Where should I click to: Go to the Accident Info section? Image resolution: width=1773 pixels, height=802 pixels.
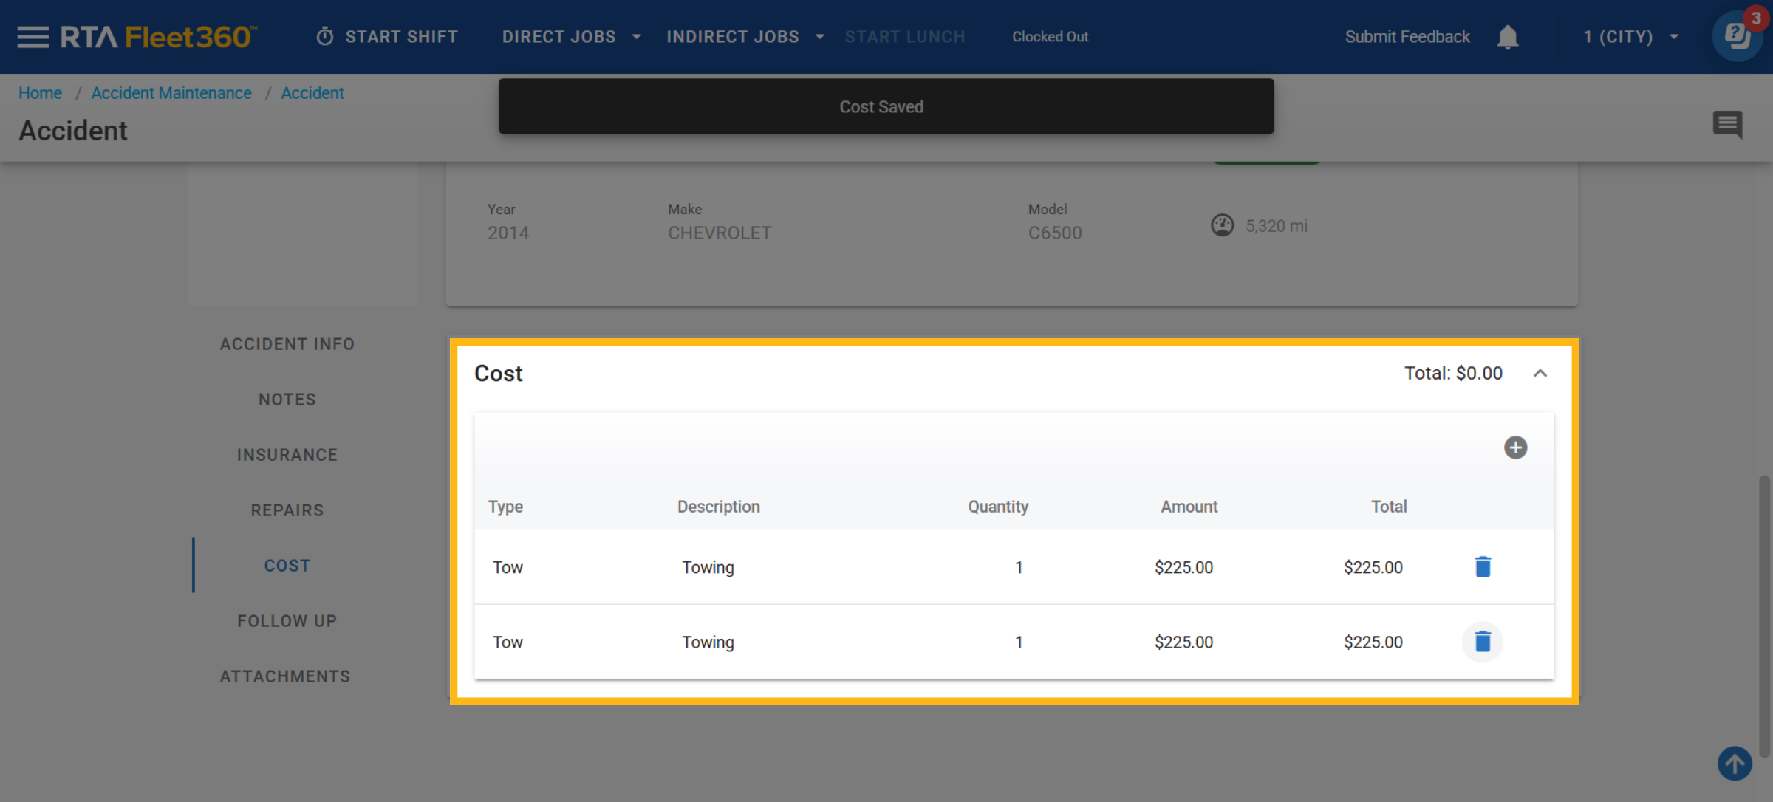(287, 344)
